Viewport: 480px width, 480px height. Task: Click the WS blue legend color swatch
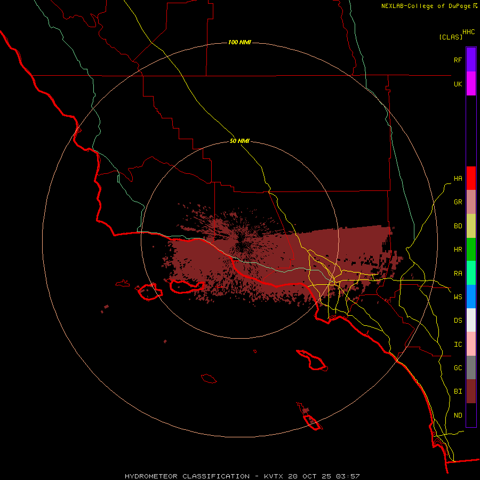471,297
